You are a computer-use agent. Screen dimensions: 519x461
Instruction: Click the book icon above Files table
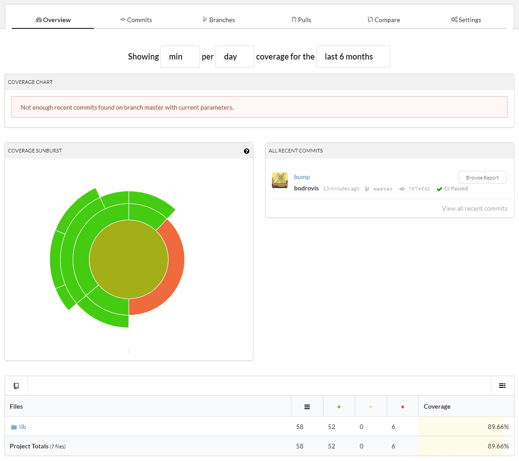tap(16, 386)
